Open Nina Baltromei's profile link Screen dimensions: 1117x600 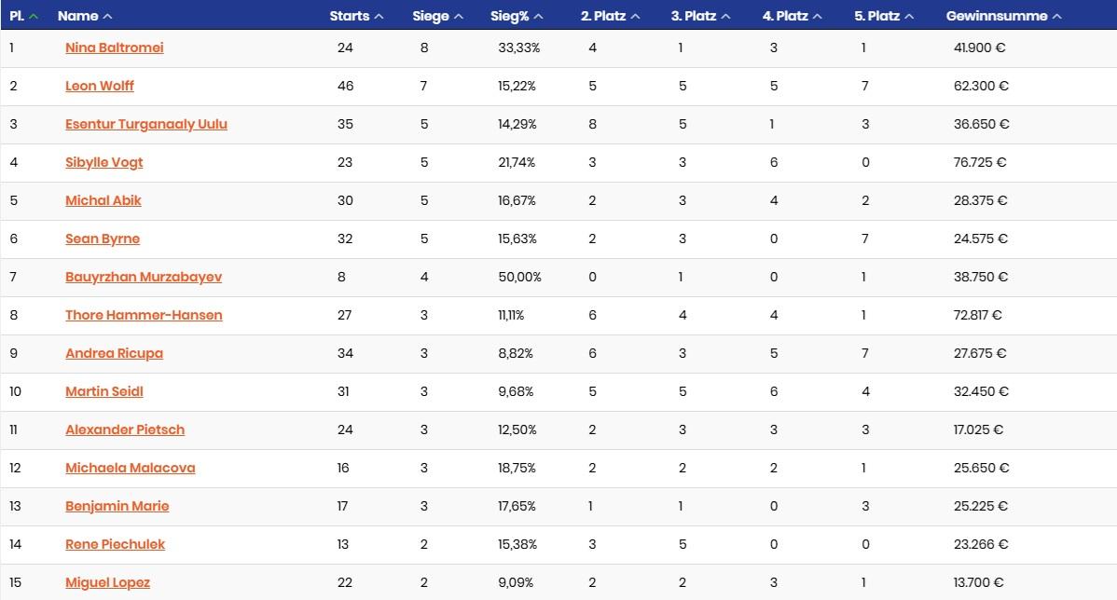point(114,48)
